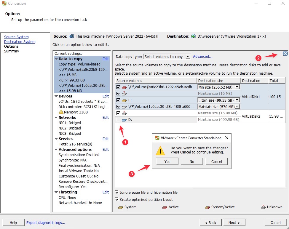Uncheck the C: source volume

pos(118,100)
